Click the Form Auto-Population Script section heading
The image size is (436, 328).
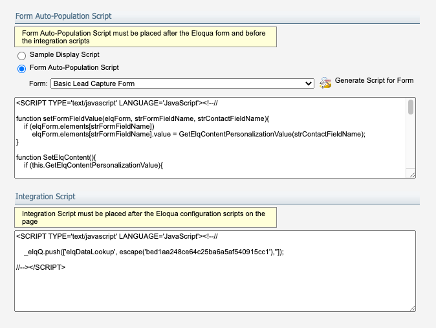pyautogui.click(x=63, y=16)
